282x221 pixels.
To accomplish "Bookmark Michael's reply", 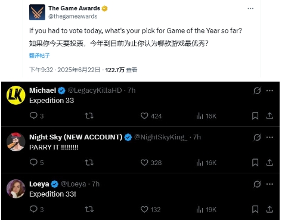I will 255,116.
